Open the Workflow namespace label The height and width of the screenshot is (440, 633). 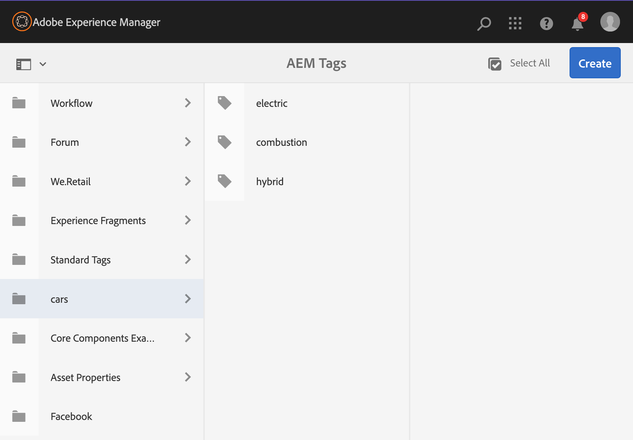pyautogui.click(x=72, y=103)
